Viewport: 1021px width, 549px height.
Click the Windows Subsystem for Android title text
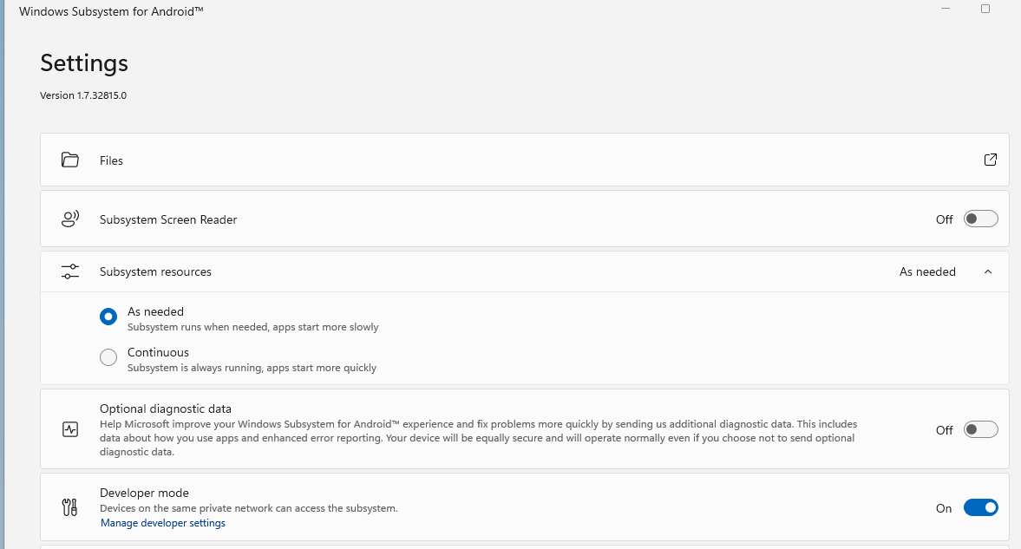pyautogui.click(x=111, y=12)
